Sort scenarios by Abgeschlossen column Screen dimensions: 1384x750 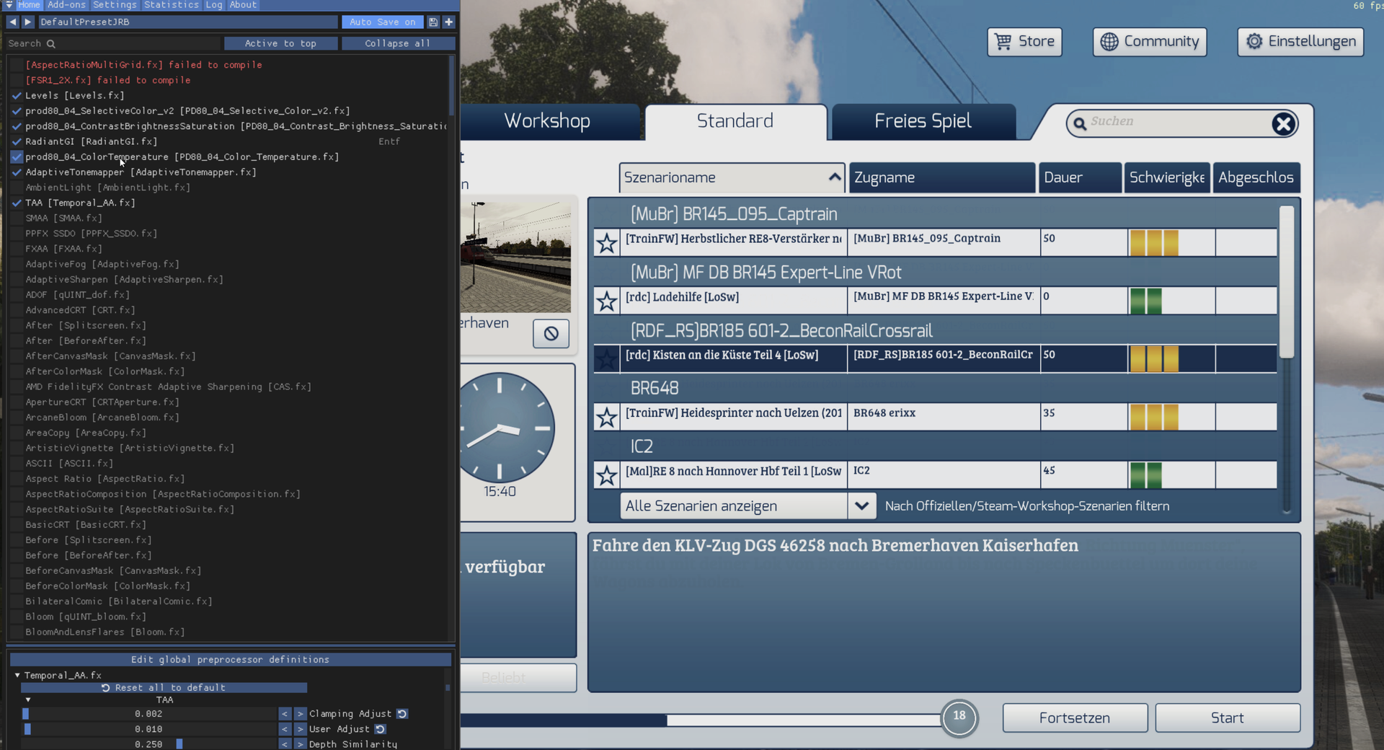pyautogui.click(x=1256, y=177)
